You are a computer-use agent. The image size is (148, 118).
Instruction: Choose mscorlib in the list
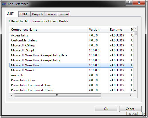click(71, 75)
